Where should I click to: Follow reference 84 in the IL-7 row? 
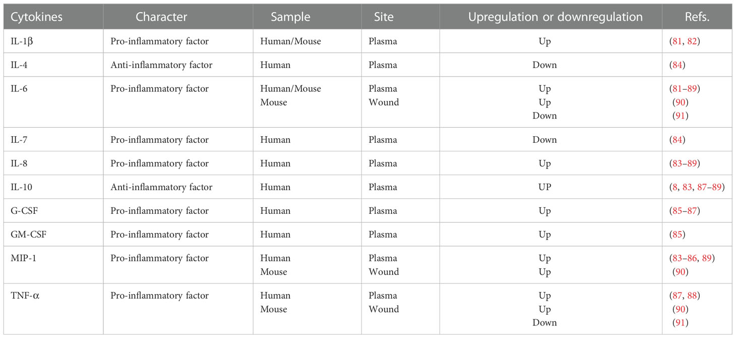678,140
